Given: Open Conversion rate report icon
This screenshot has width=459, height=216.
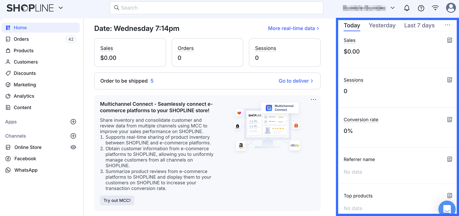Looking at the screenshot, I should tap(450, 120).
